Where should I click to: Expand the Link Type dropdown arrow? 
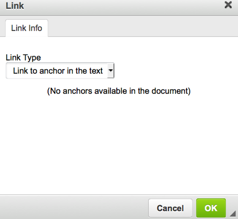pos(110,71)
